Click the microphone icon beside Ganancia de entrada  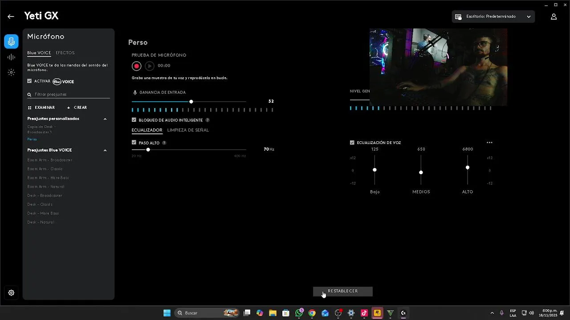click(135, 92)
